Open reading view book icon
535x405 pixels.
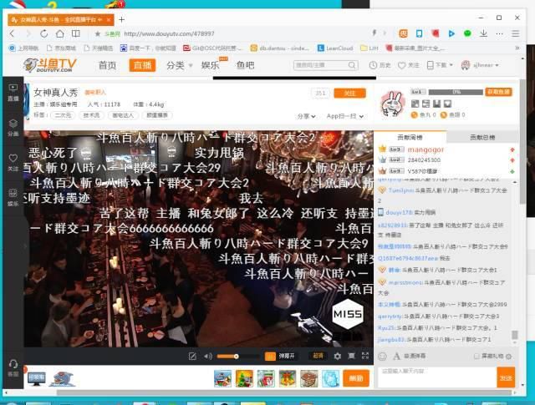76,33
